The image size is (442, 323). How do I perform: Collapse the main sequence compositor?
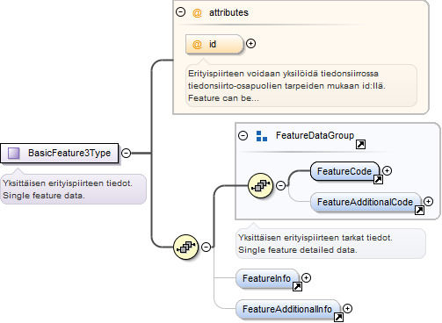(207, 248)
